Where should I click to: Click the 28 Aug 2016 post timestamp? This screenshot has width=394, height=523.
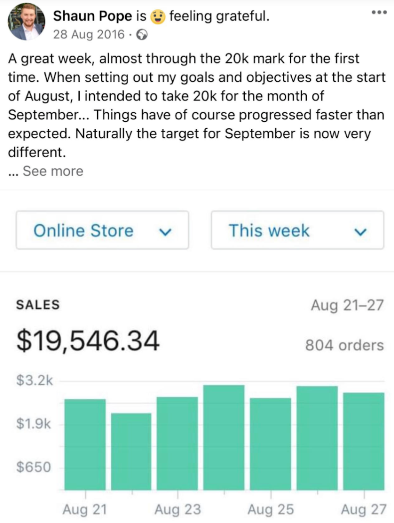pos(89,35)
